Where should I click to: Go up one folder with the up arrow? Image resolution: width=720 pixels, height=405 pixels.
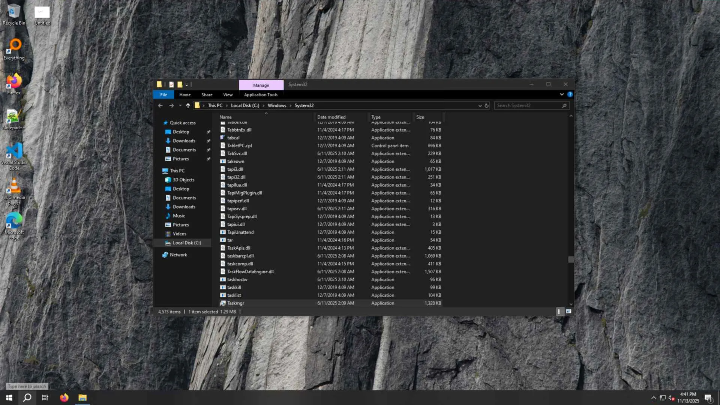pyautogui.click(x=188, y=106)
